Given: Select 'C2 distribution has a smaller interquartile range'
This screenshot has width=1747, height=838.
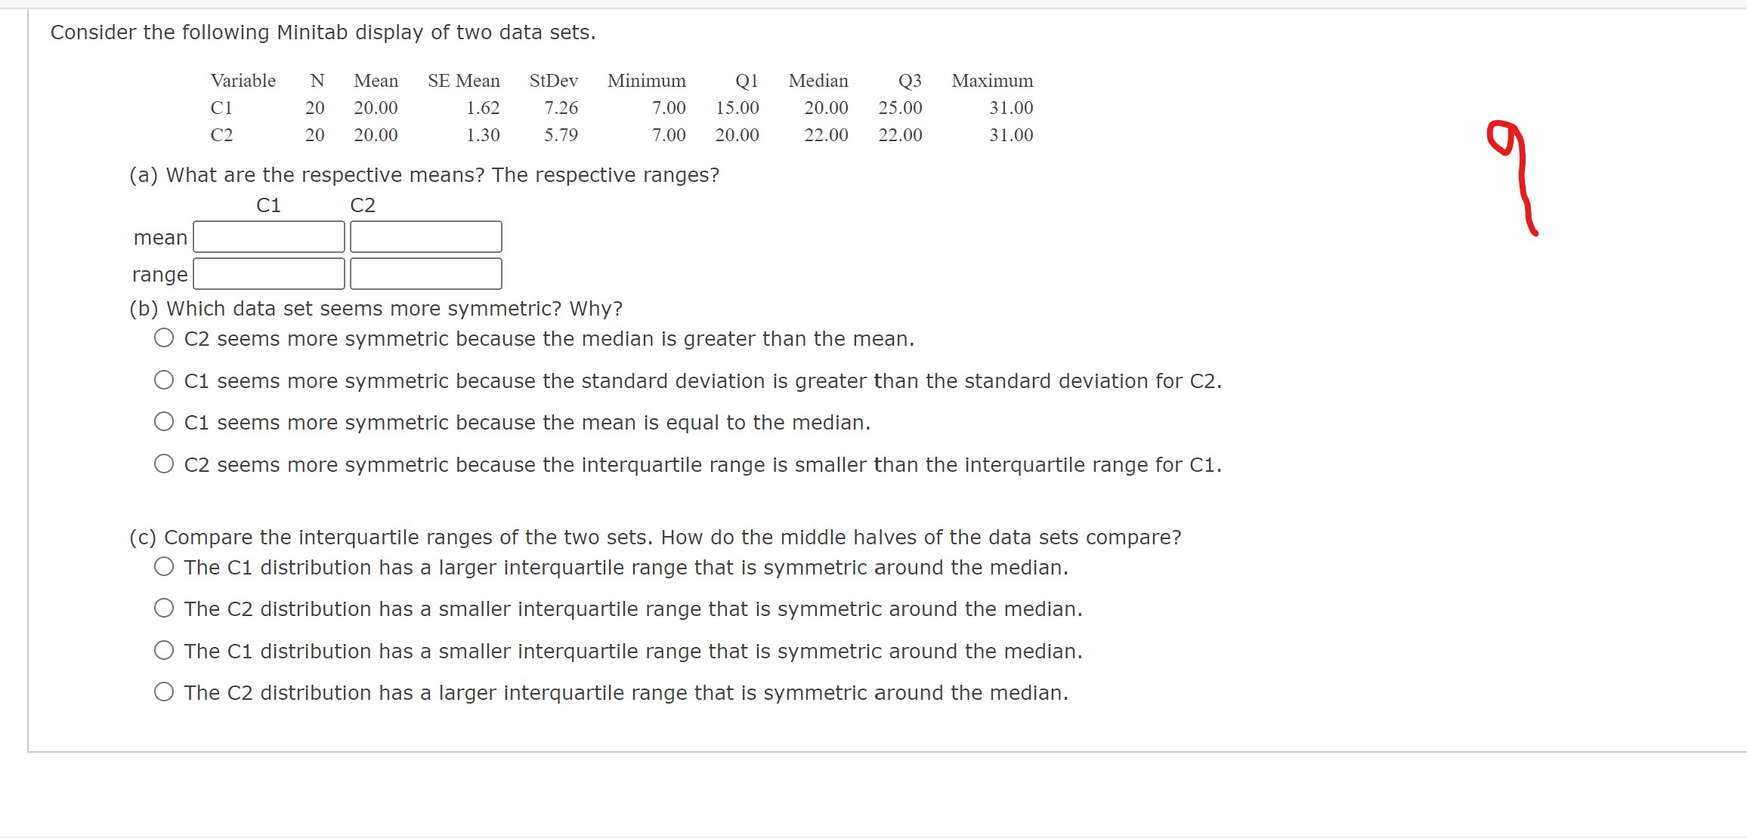Looking at the screenshot, I should (163, 608).
